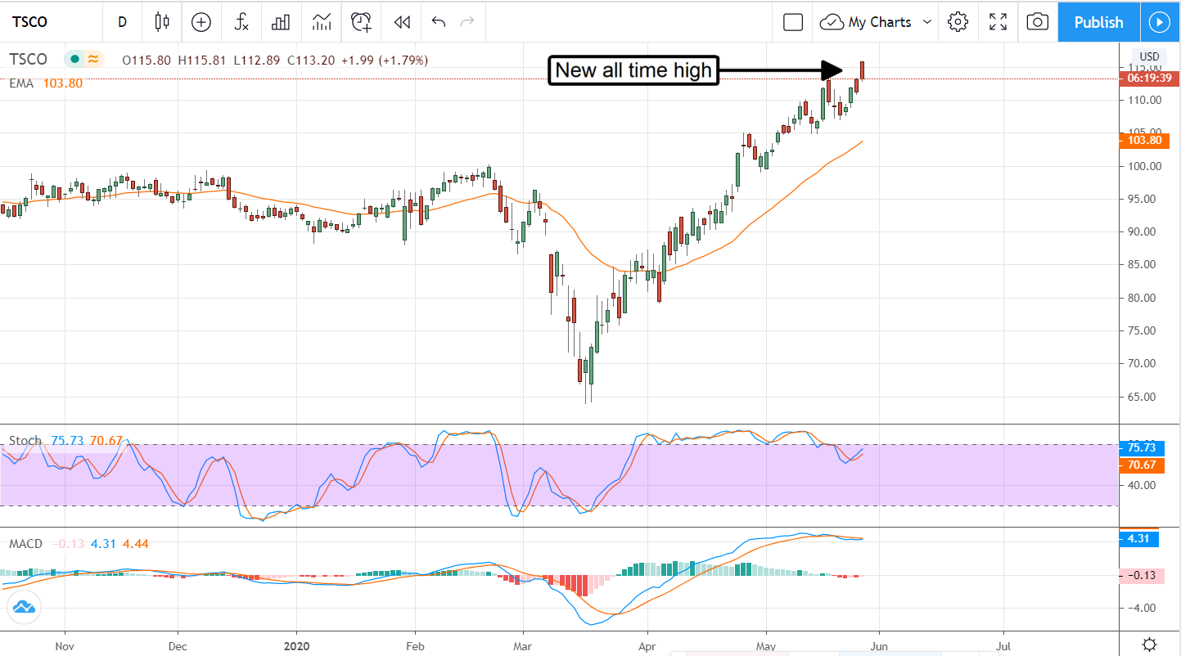Image resolution: width=1181 pixels, height=656 pixels.
Task: Click the orange EMA 103.80 price label
Action: click(x=1144, y=140)
